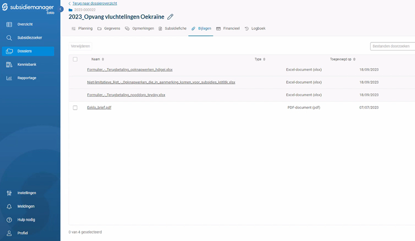The height and width of the screenshot is (241, 415).
Task: Sort by the Type column arrows
Action: (265, 60)
